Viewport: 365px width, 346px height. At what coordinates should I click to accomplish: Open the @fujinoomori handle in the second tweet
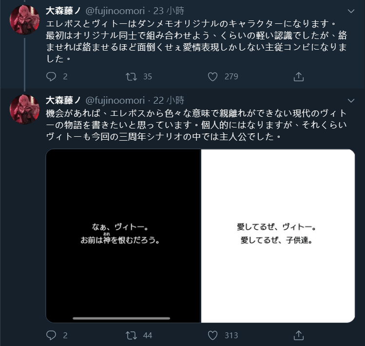tap(115, 100)
